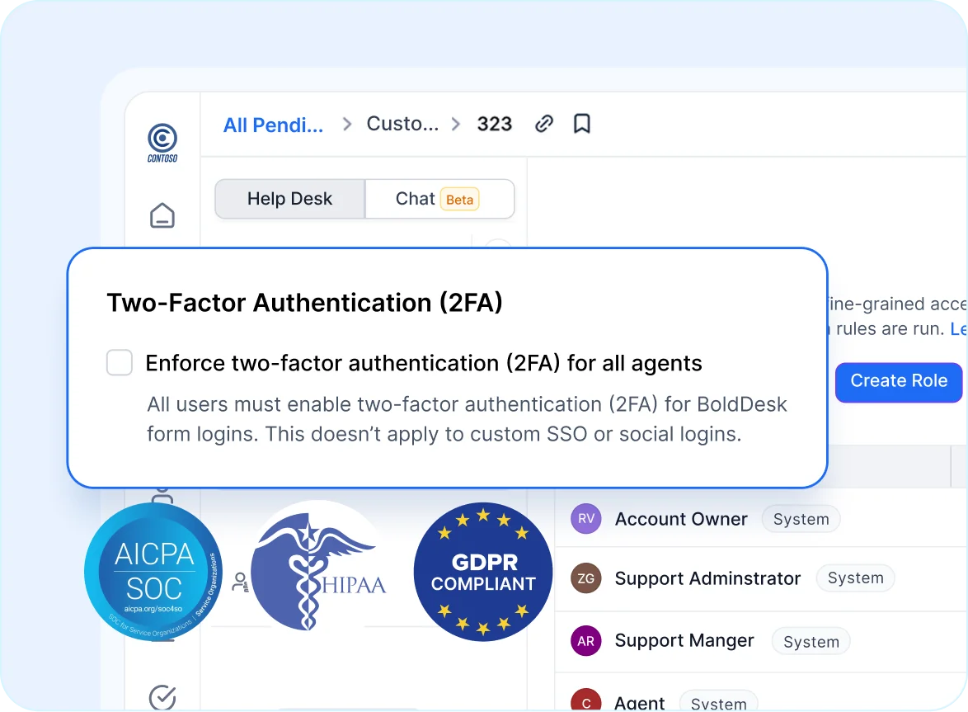The height and width of the screenshot is (712, 968).
Task: Click the AICPA SOC compliance badge
Action: click(153, 571)
